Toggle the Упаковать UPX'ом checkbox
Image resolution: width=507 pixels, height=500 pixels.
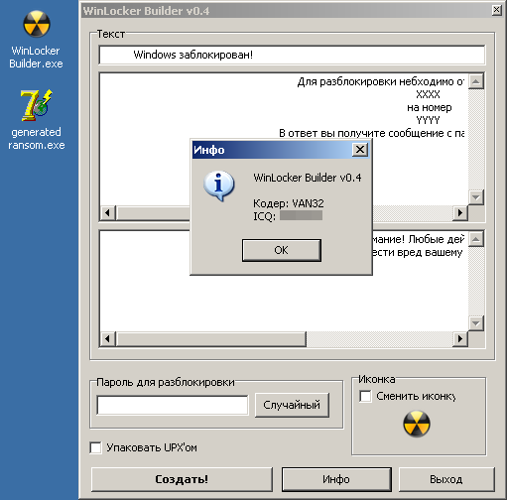(x=95, y=447)
